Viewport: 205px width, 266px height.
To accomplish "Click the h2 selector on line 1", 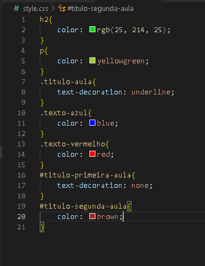I will tap(44, 19).
